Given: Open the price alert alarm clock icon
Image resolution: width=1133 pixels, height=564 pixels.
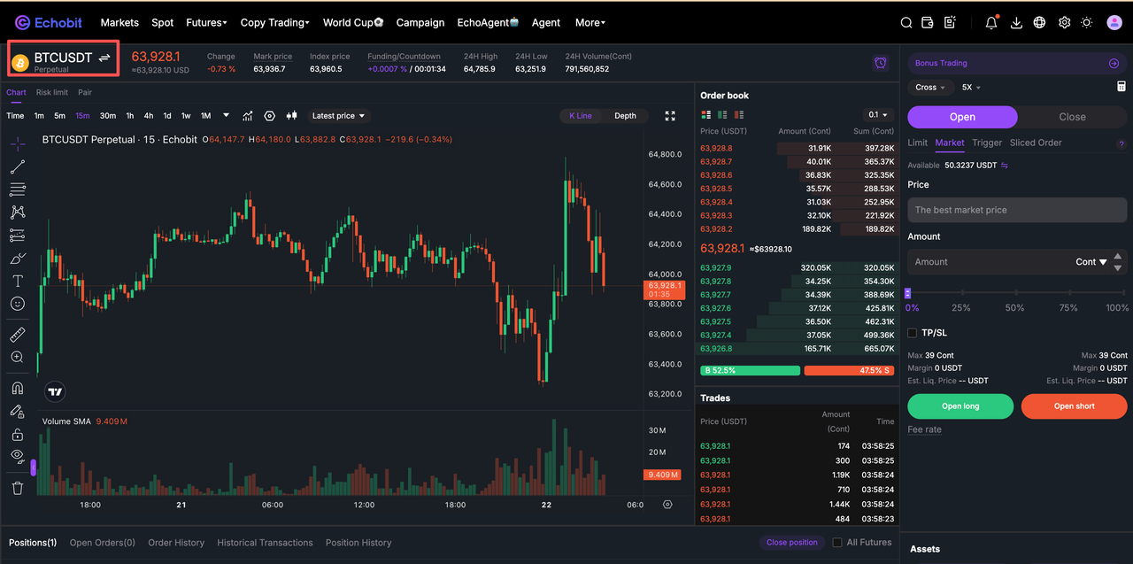Looking at the screenshot, I should pyautogui.click(x=880, y=63).
